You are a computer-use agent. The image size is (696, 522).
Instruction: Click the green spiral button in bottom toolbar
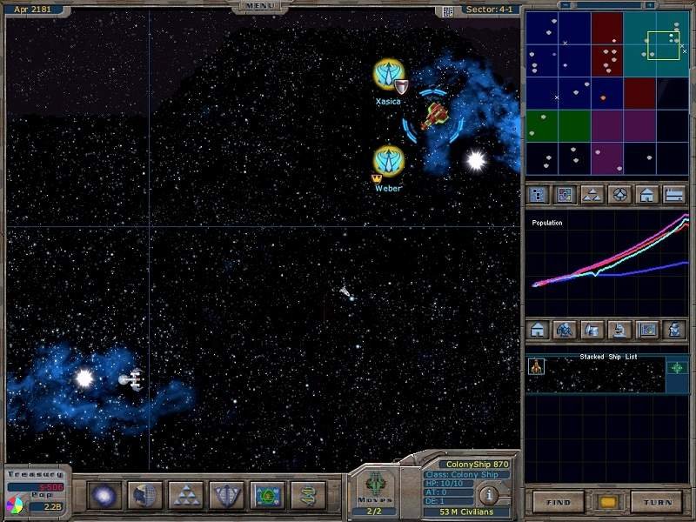pos(309,495)
